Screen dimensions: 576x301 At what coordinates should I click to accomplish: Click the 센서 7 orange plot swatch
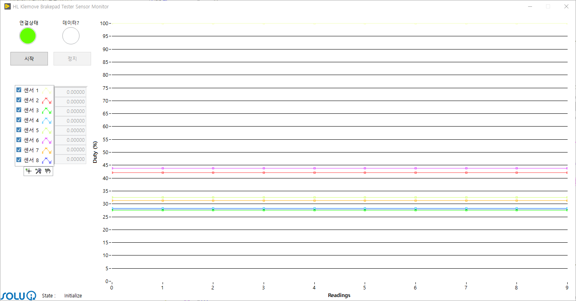pos(47,150)
